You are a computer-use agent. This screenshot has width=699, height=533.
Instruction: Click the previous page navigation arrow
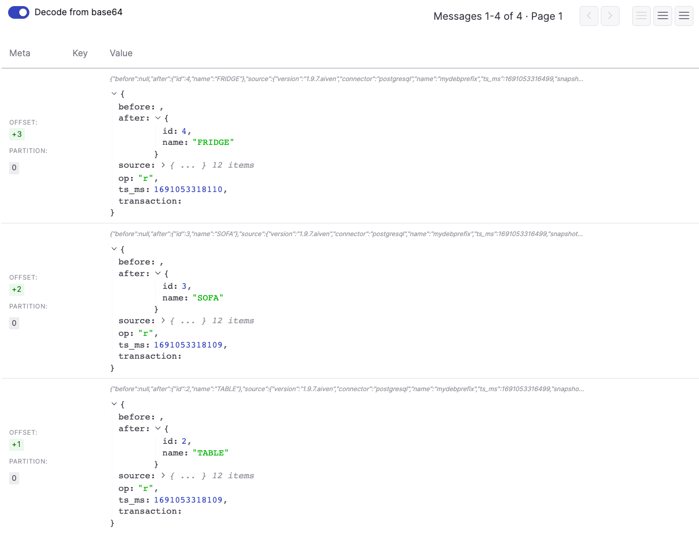click(589, 16)
